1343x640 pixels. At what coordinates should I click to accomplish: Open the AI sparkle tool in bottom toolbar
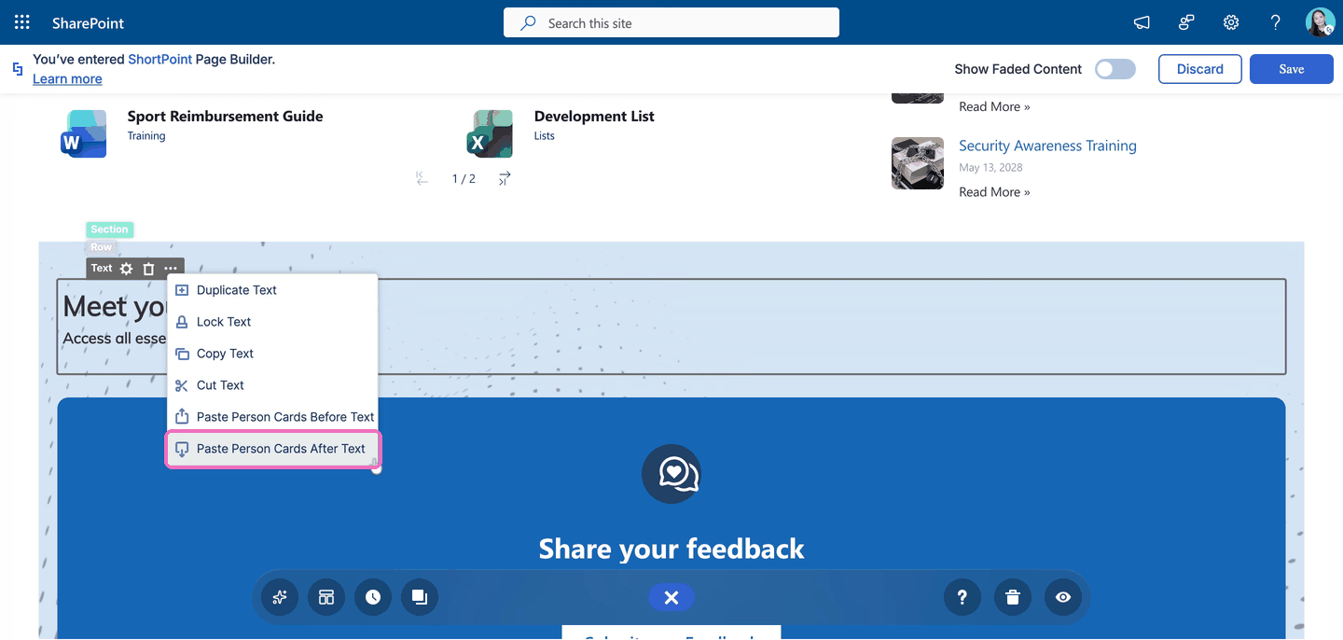[x=280, y=597]
